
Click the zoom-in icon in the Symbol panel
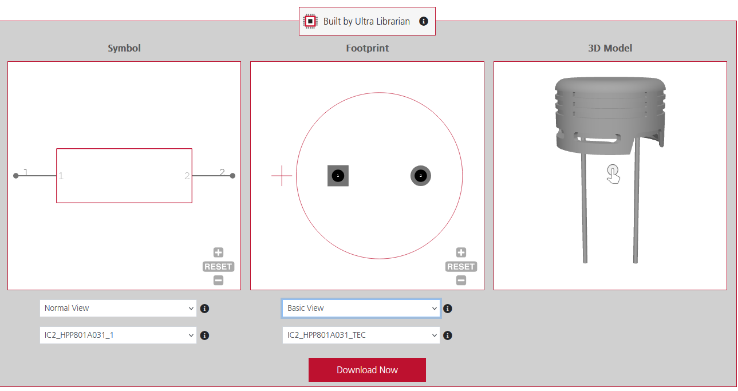coord(218,252)
